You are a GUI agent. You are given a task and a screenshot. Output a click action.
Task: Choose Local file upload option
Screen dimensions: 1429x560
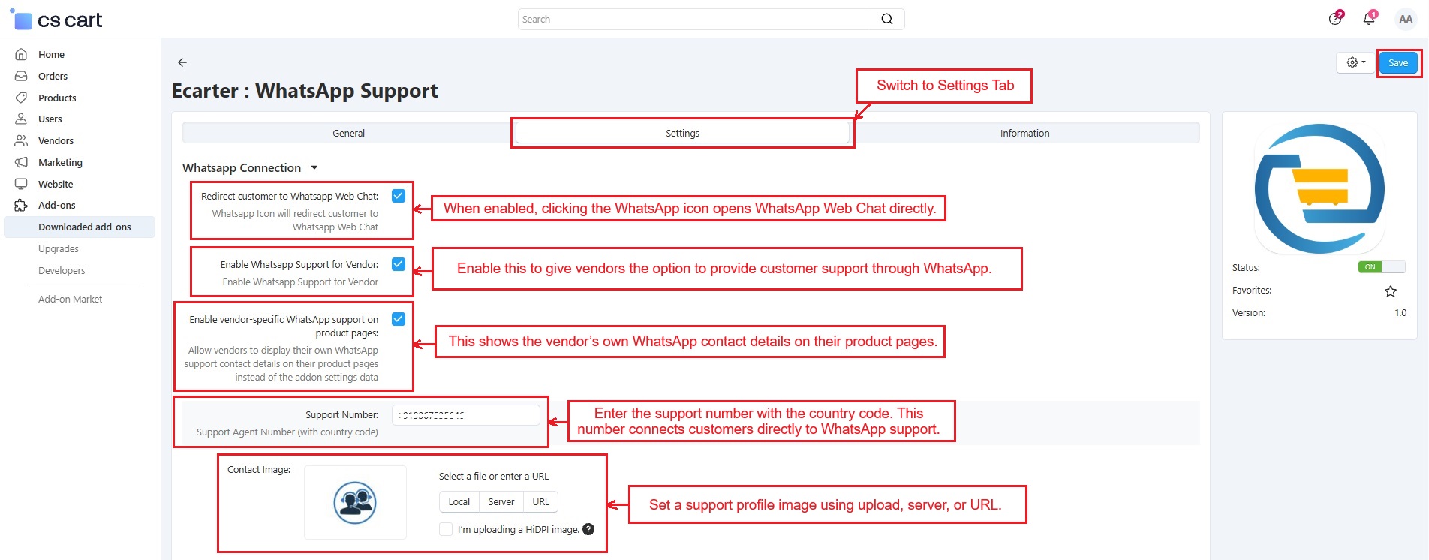coord(459,501)
